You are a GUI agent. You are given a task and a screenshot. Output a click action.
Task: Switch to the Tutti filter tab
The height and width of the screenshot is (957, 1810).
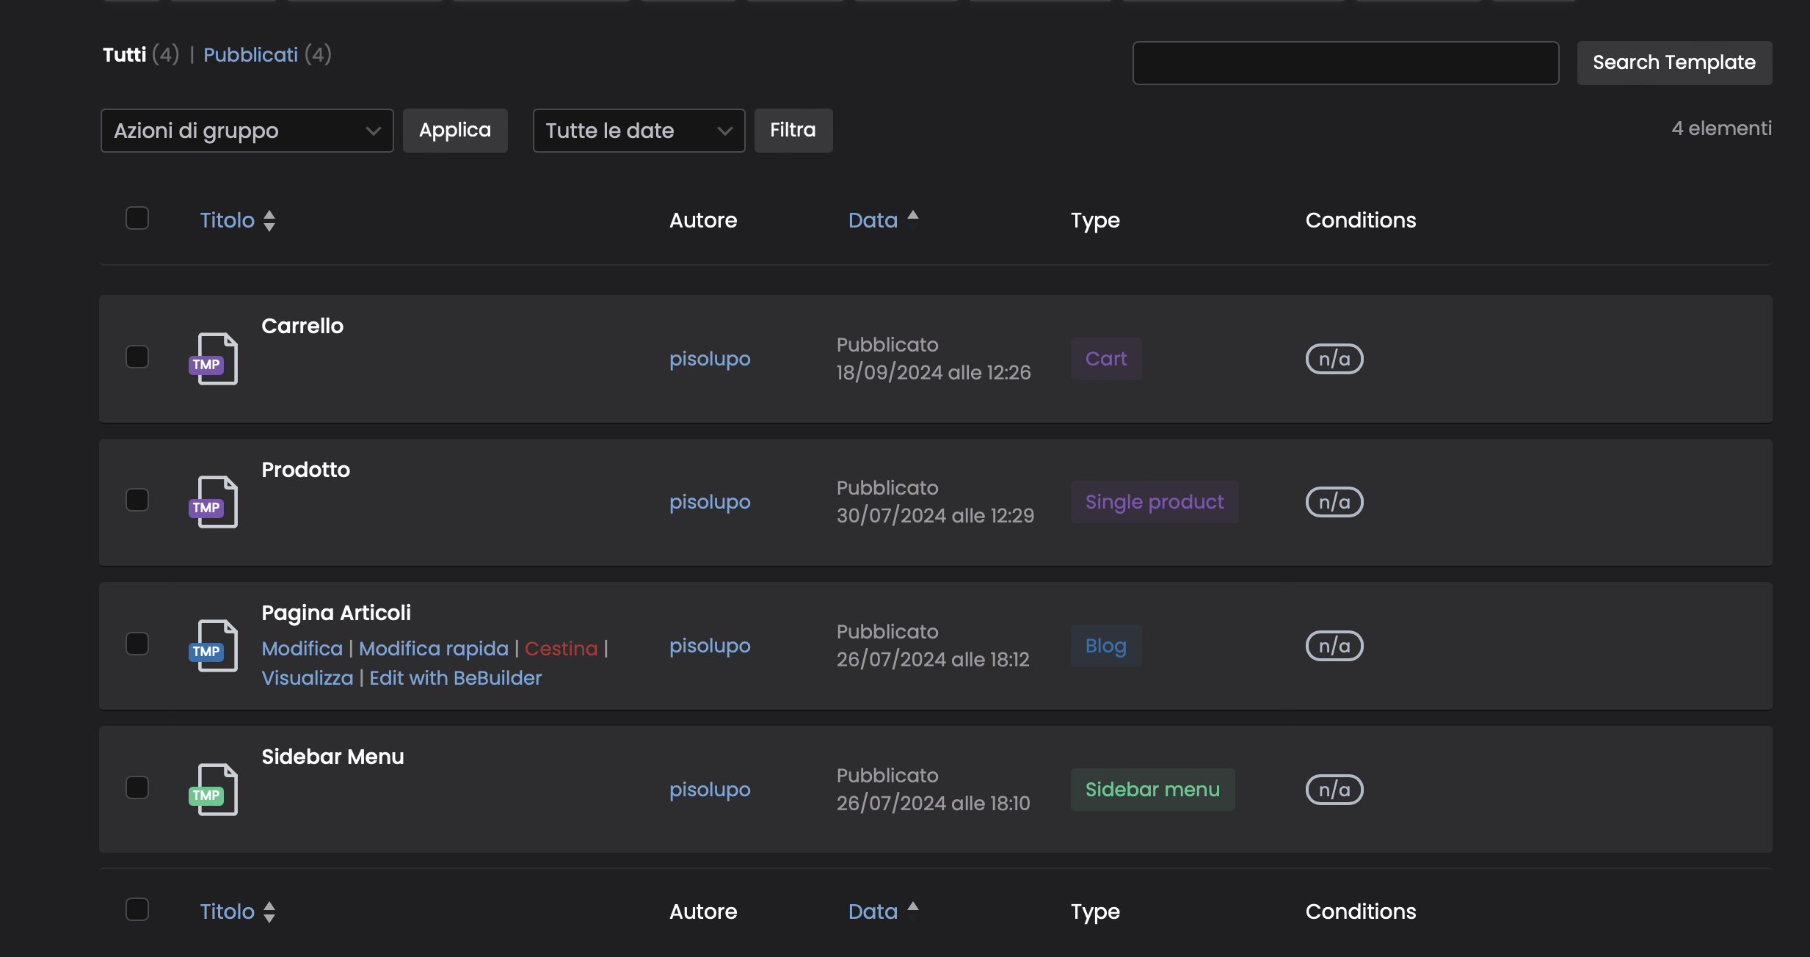[x=125, y=55]
